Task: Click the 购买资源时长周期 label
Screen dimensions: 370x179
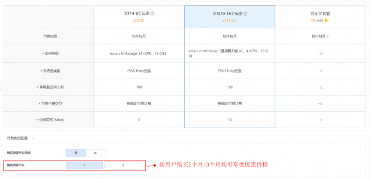Action: coord(19,153)
